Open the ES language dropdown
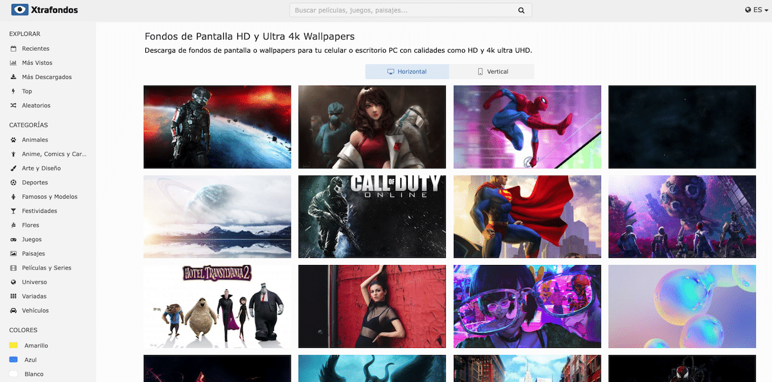Viewport: 772px width, 382px height. pyautogui.click(x=757, y=10)
